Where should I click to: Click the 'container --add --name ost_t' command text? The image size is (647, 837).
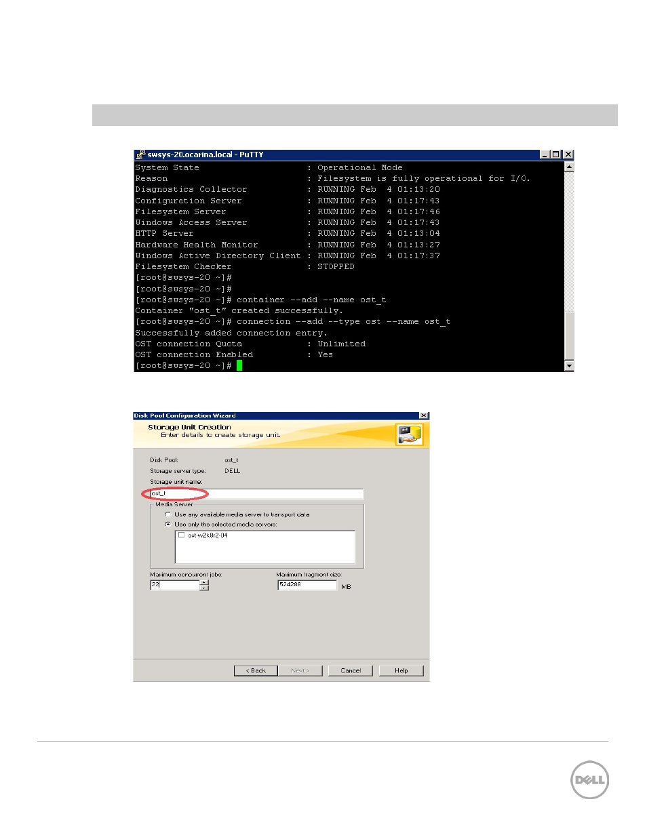[x=311, y=300]
